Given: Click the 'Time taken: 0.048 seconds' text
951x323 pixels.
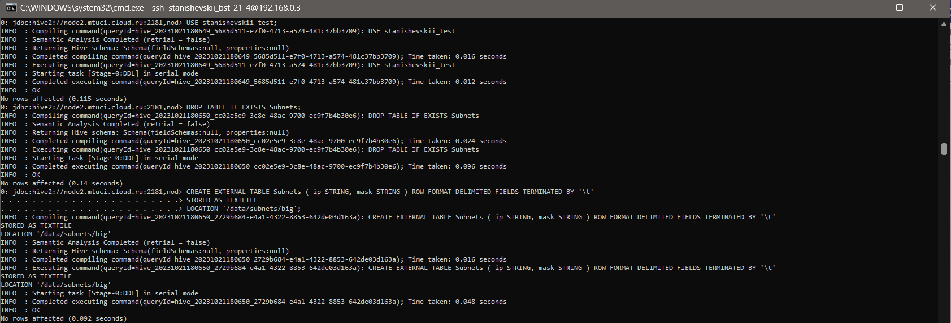Looking at the screenshot, I should [457, 302].
